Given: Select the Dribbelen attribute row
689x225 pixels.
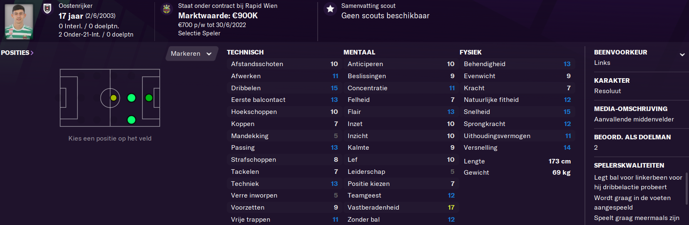Looking at the screenshot, I should (x=284, y=88).
